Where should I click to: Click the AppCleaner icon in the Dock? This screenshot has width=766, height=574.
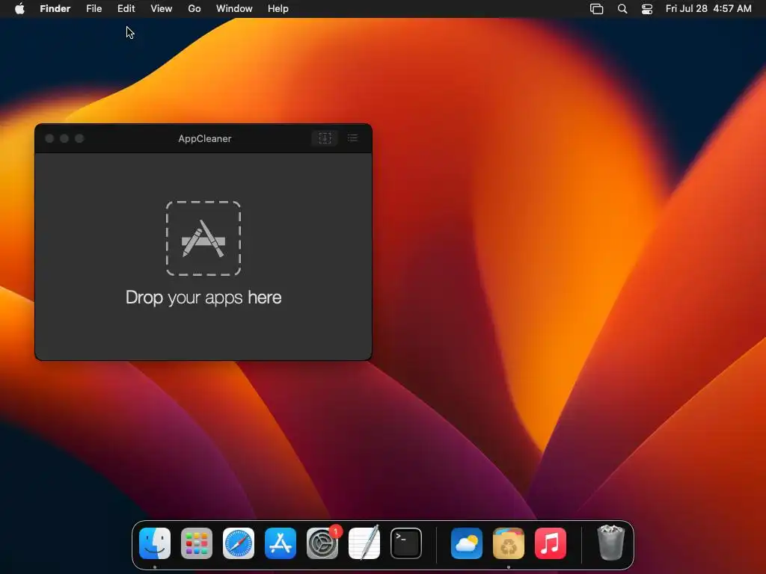509,543
